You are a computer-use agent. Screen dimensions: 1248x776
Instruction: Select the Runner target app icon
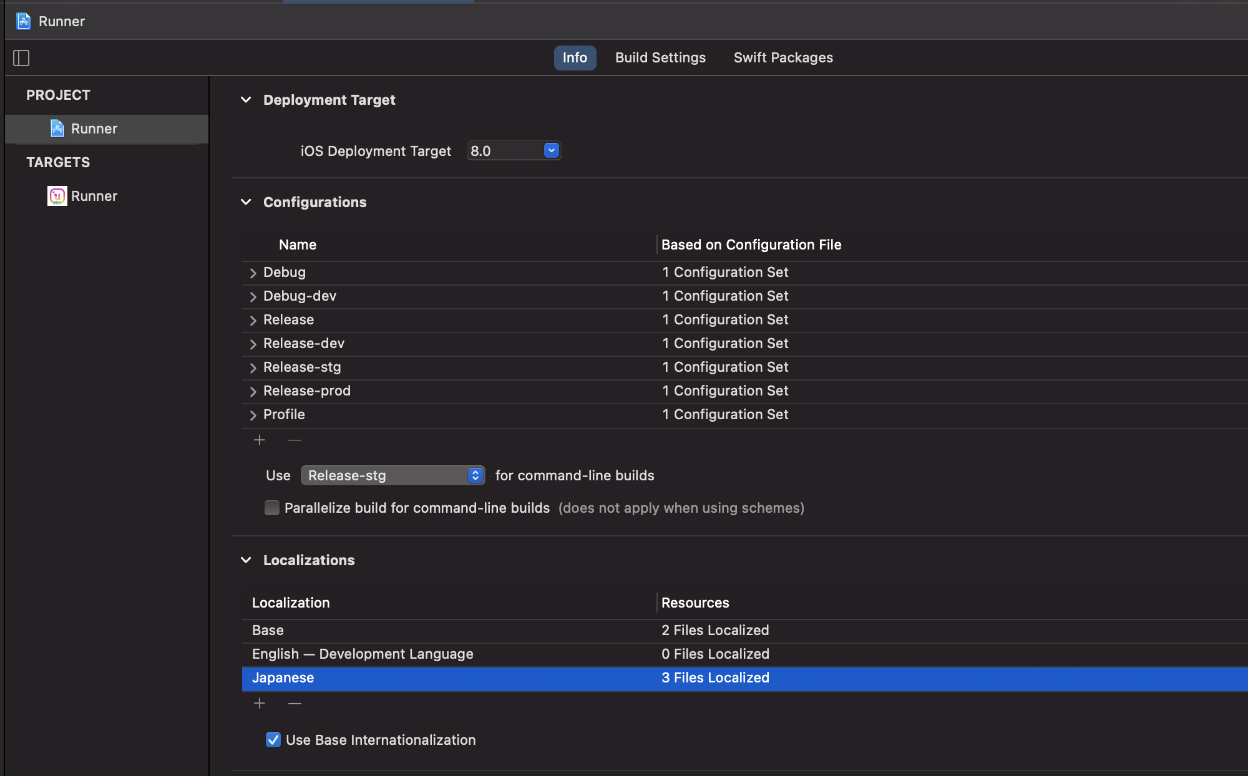coord(57,196)
